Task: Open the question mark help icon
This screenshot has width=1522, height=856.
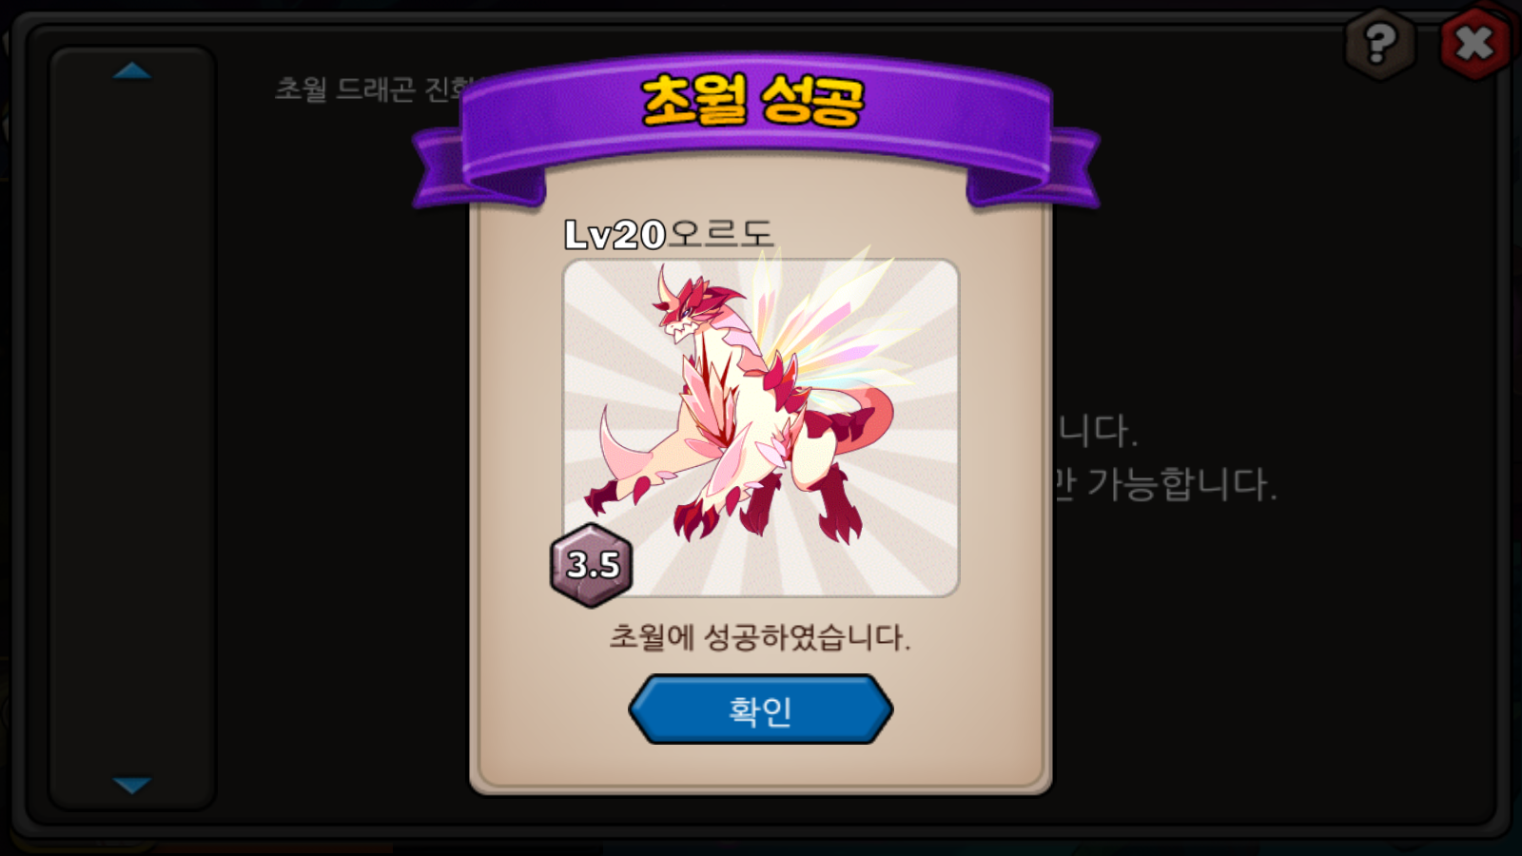Action: coord(1380,43)
